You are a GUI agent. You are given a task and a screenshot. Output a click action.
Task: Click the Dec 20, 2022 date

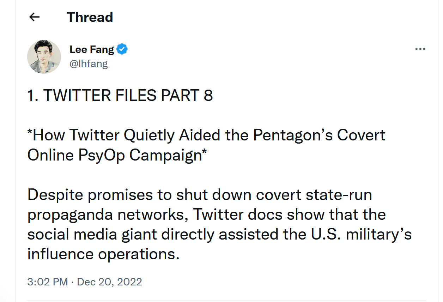(109, 282)
